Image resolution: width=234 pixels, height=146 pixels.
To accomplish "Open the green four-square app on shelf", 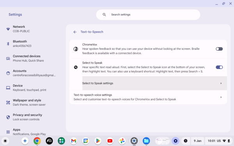I will tap(61, 141).
